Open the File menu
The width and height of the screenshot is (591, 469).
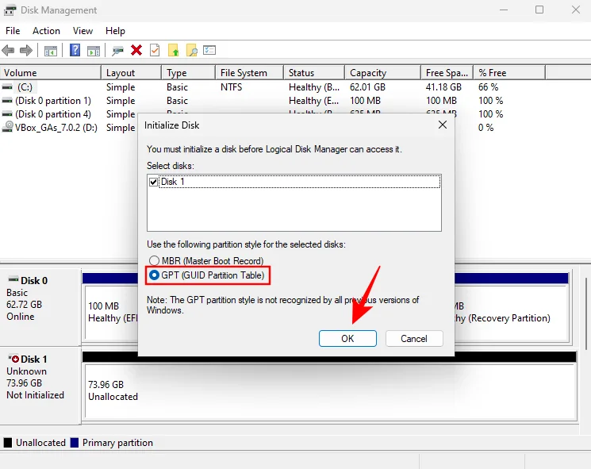click(13, 31)
